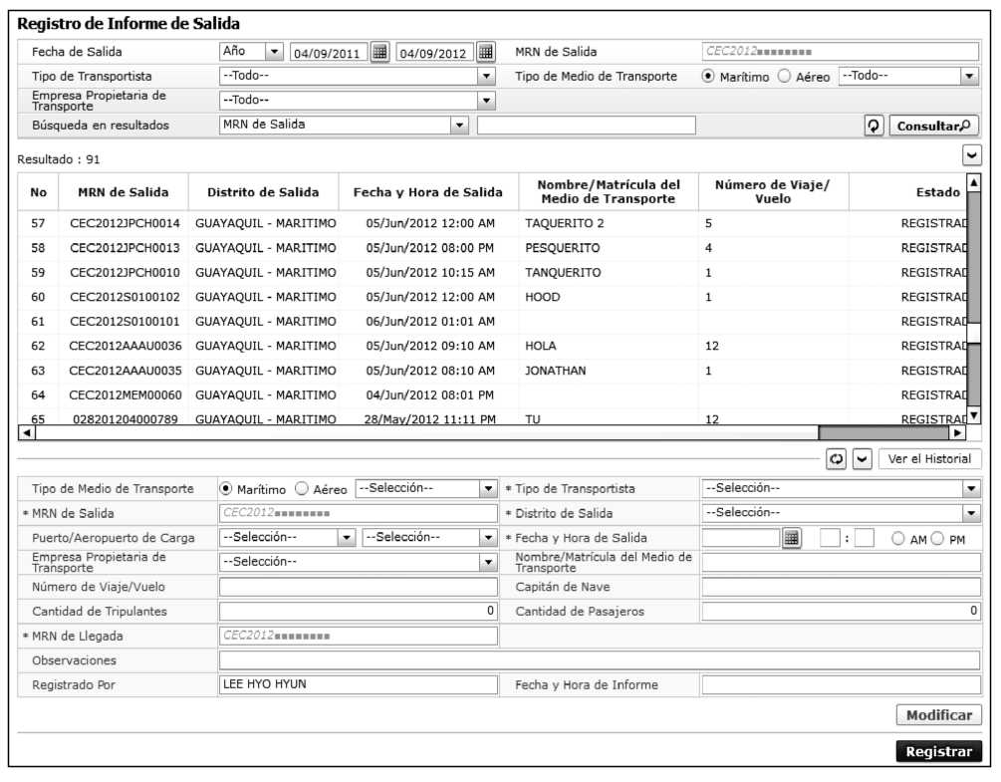The width and height of the screenshot is (1001, 782).
Task: Click the horizontal scrollbar right arrow
Action: tap(957, 432)
